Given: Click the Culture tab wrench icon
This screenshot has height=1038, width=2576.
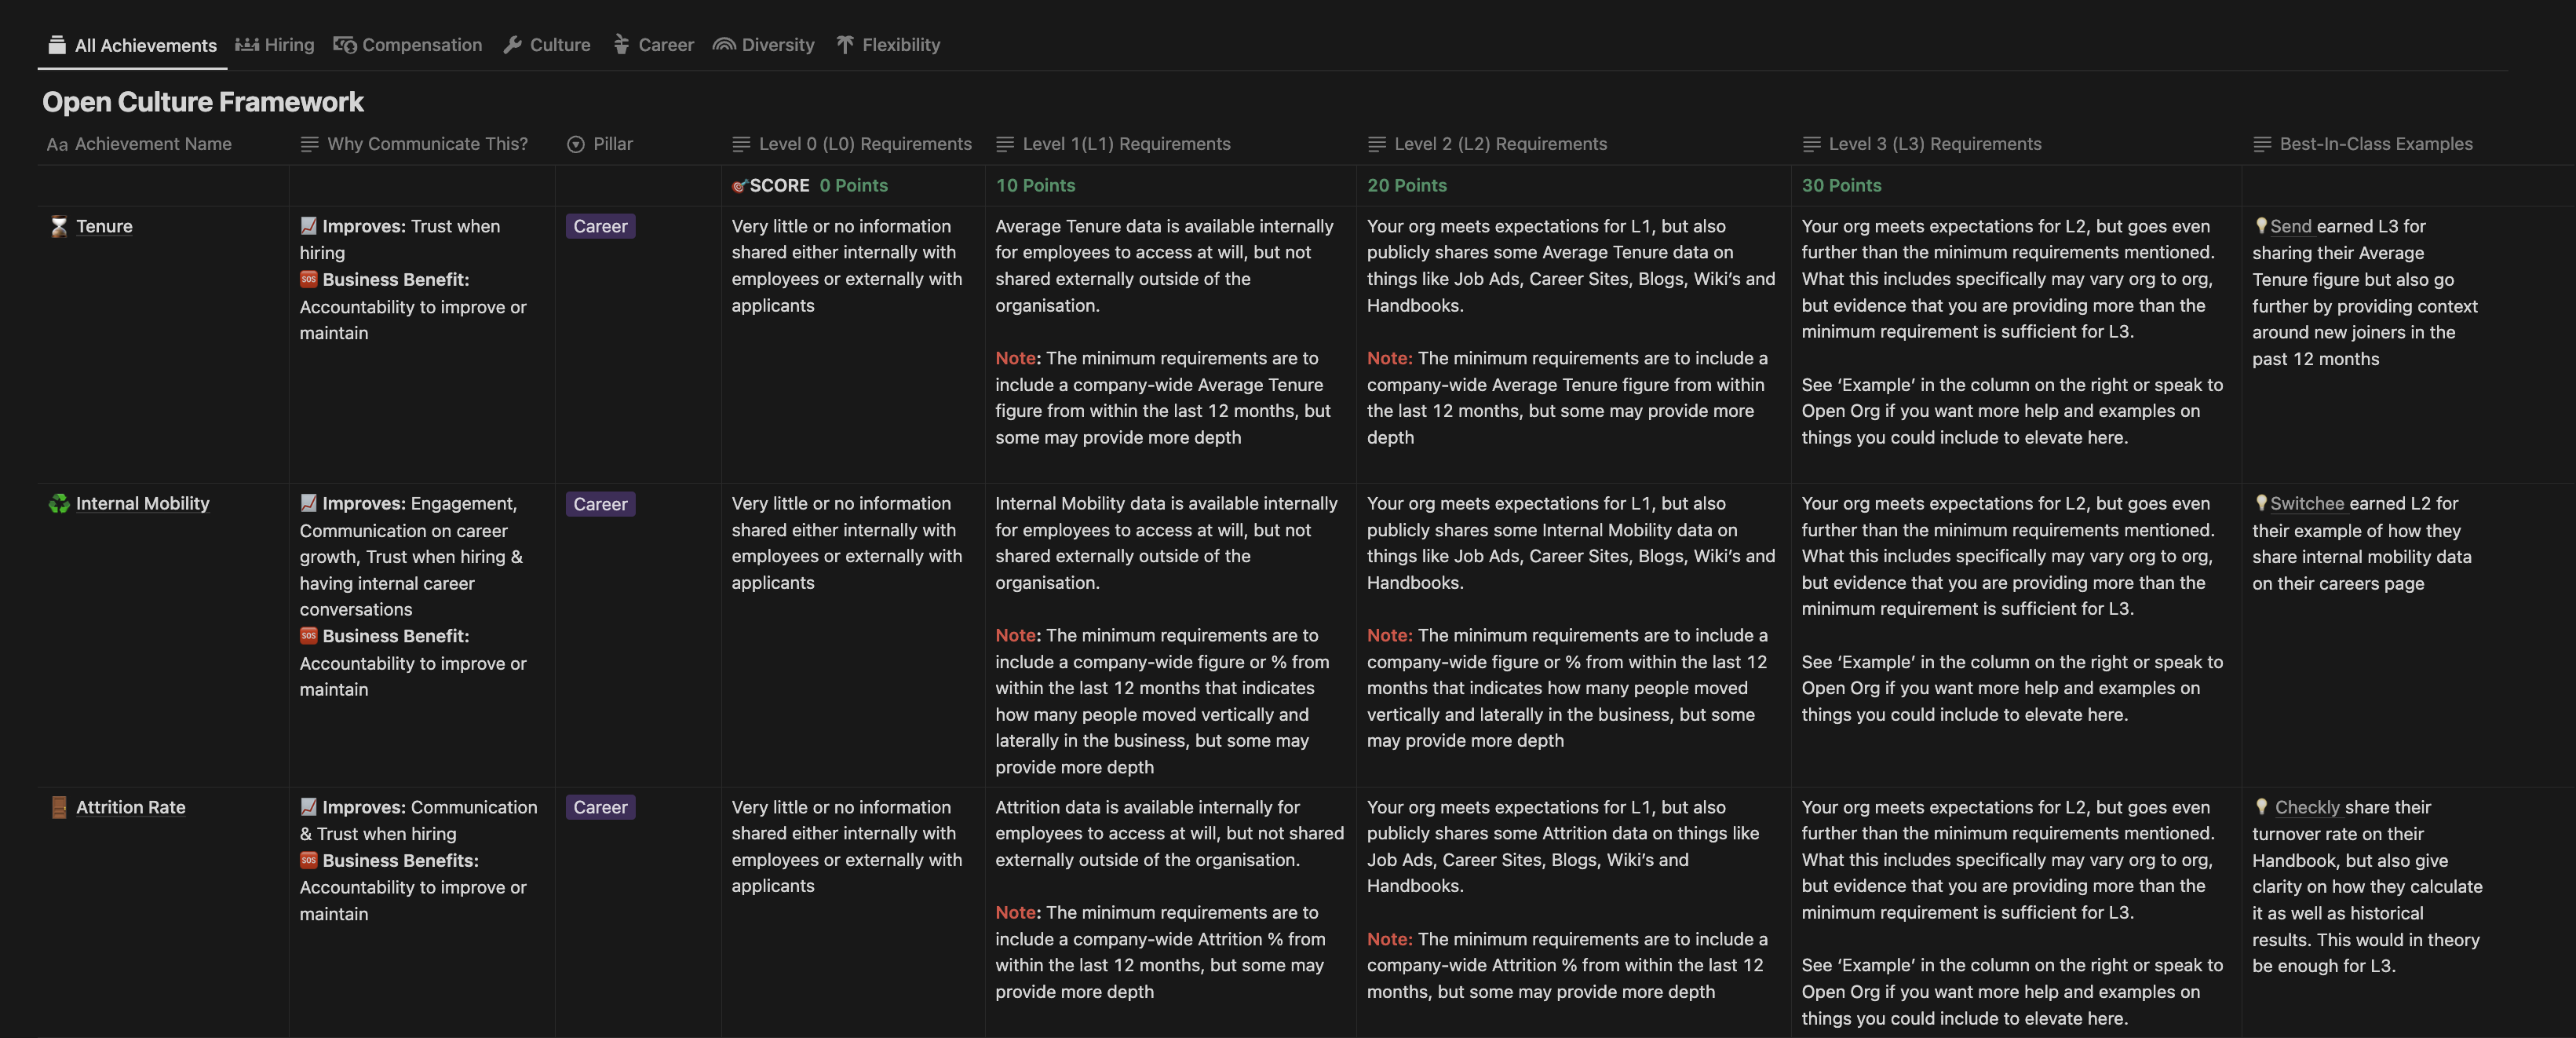Looking at the screenshot, I should pos(513,45).
